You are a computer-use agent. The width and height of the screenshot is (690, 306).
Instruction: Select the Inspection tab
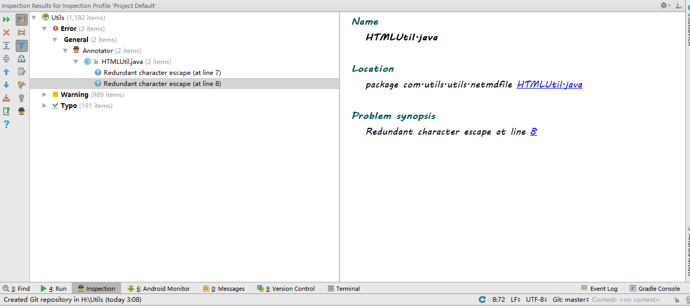[96, 289]
